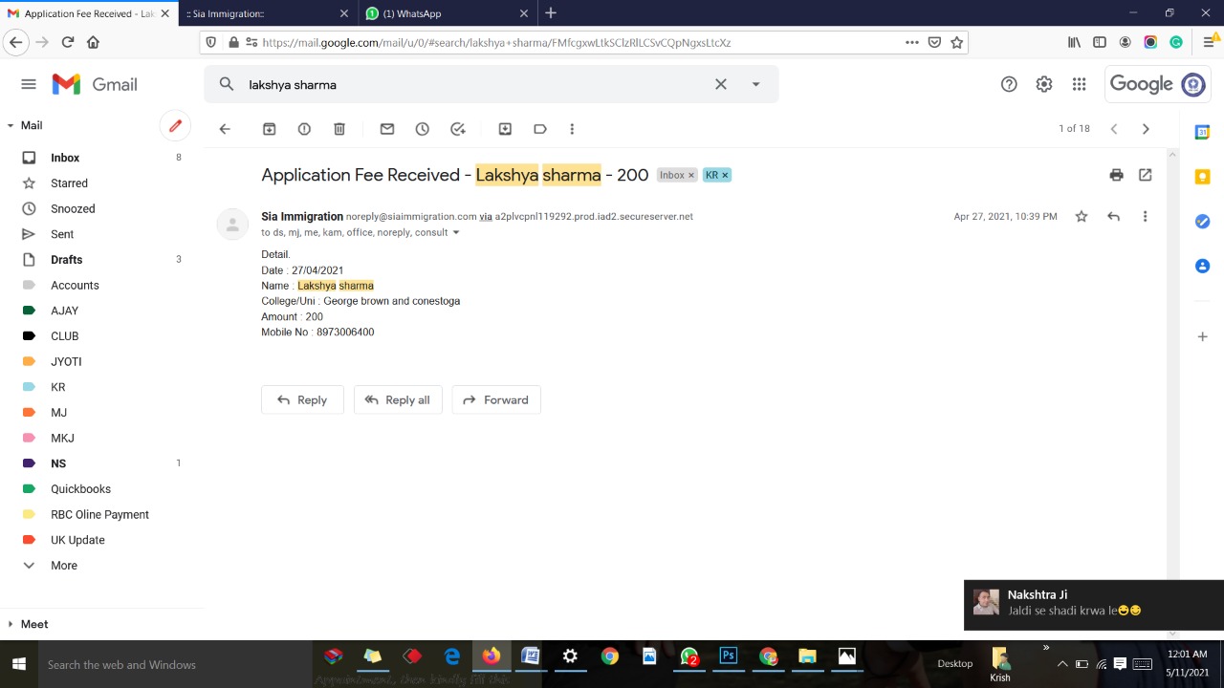Viewport: 1224px width, 688px height.
Task: Expand recipient details arrow
Action: click(x=456, y=232)
